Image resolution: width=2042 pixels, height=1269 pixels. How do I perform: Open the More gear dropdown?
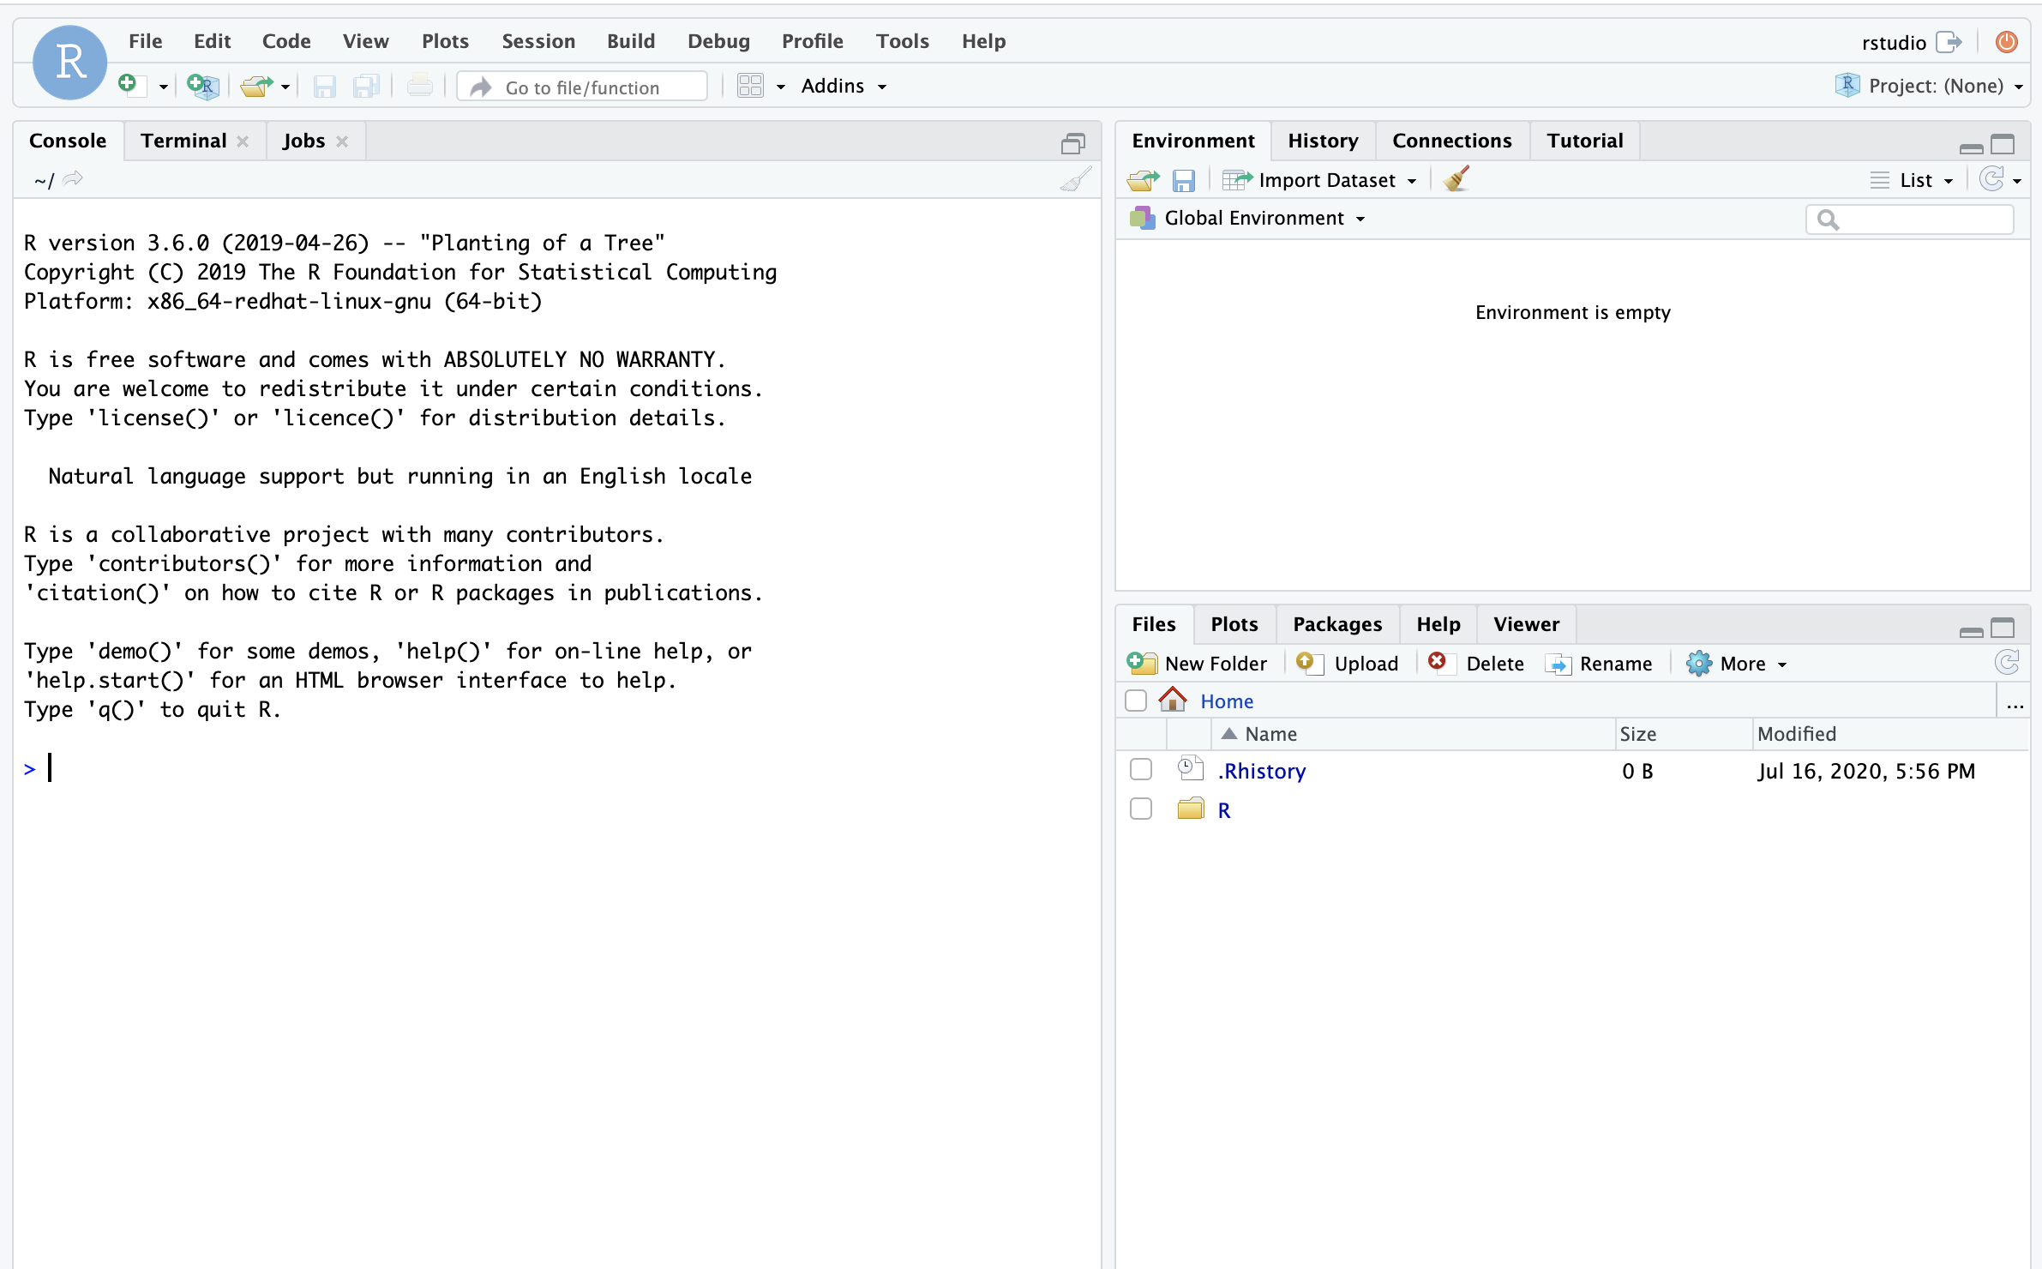coord(1736,664)
